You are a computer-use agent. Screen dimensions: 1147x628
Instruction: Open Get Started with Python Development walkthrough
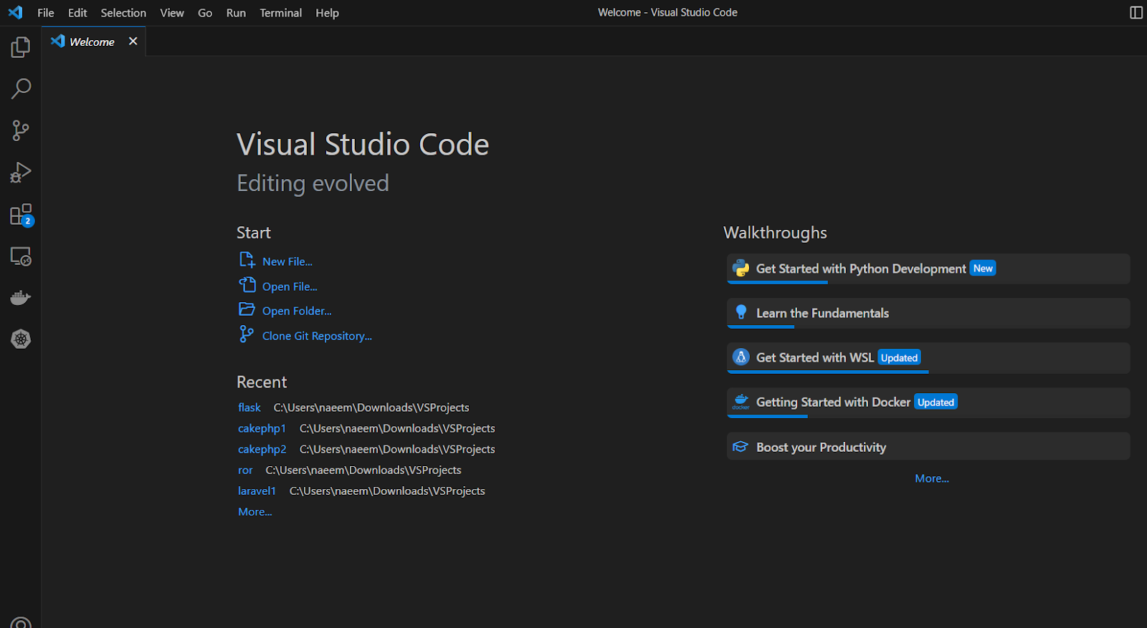point(928,269)
